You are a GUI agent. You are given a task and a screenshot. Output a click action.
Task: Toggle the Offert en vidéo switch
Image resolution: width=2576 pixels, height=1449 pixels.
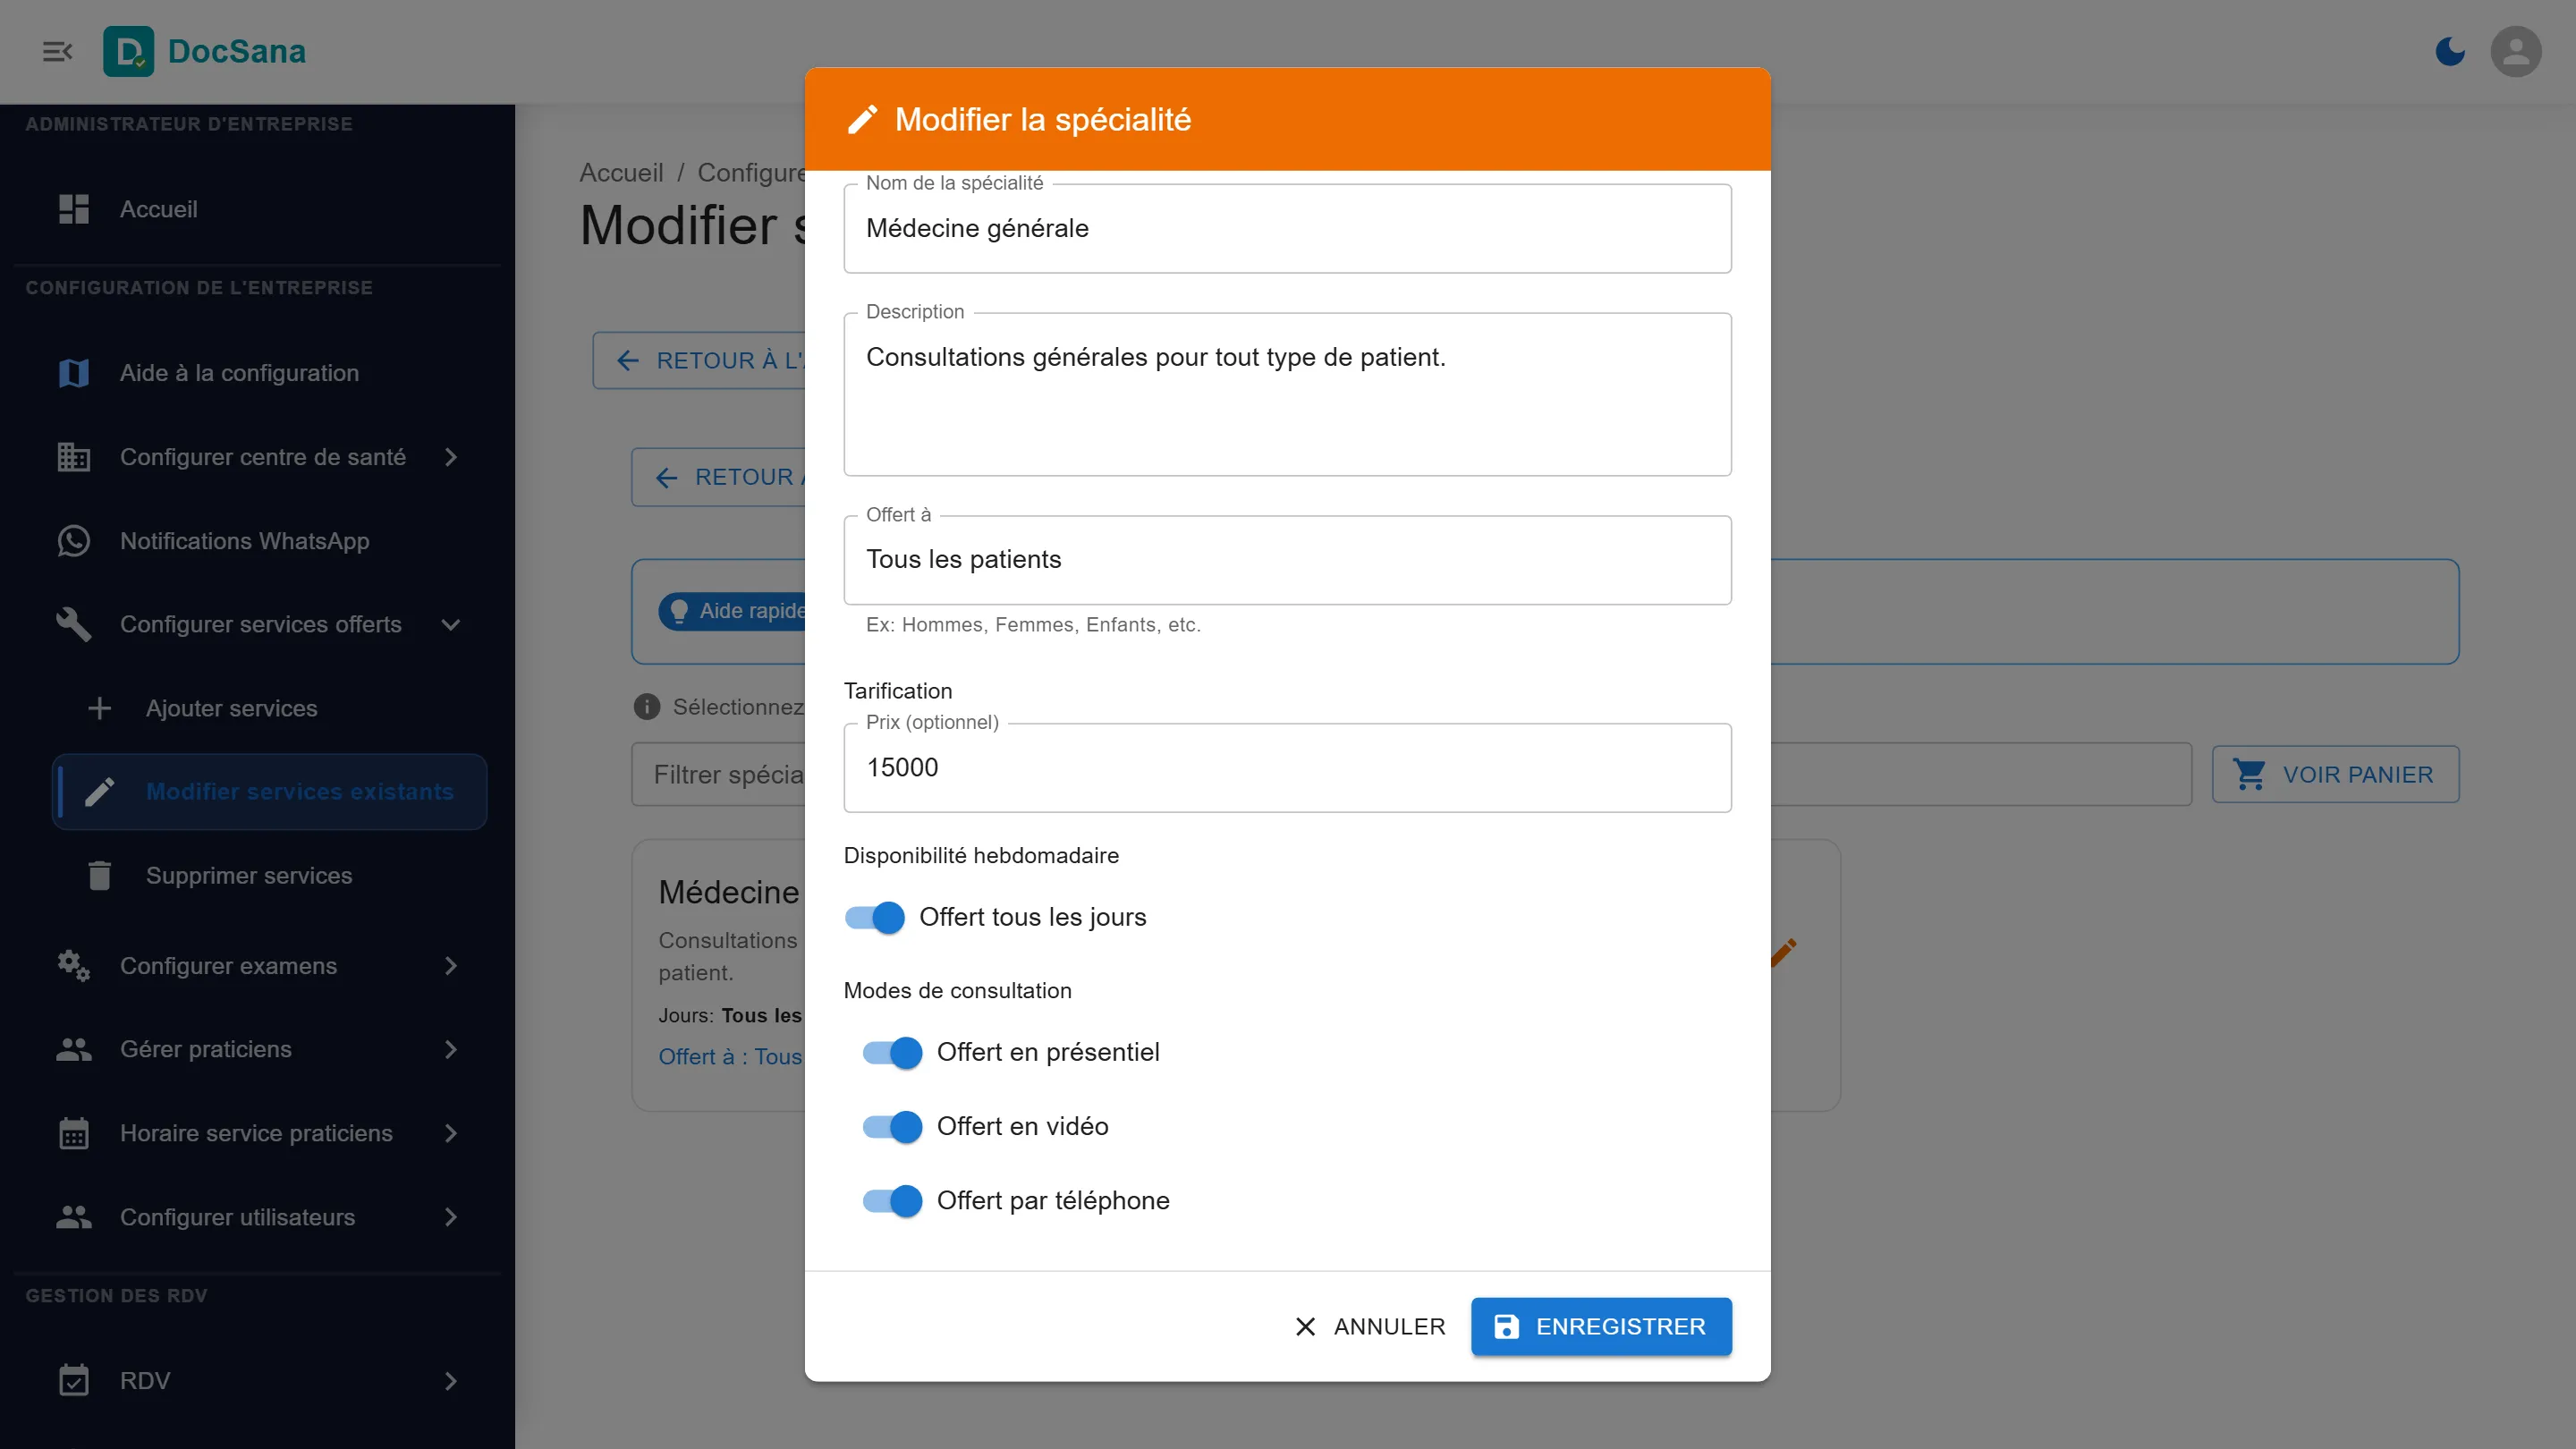point(892,1126)
